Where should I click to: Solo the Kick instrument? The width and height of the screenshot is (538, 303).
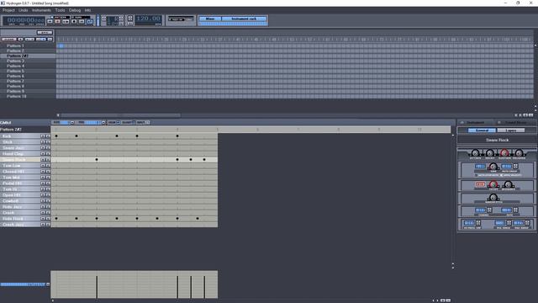48,136
